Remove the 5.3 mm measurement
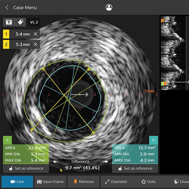The height and width of the screenshot is (189, 189). (x=35, y=45)
